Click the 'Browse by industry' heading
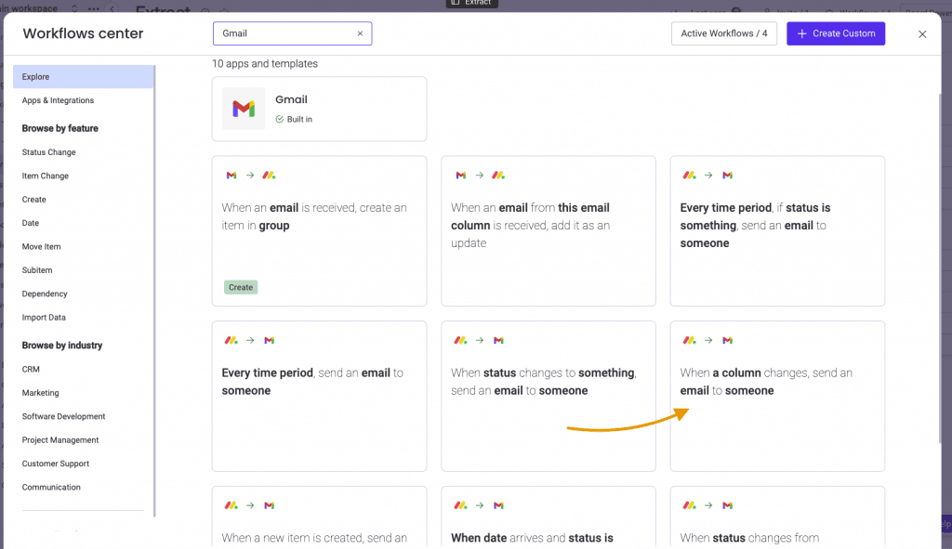 (62, 346)
